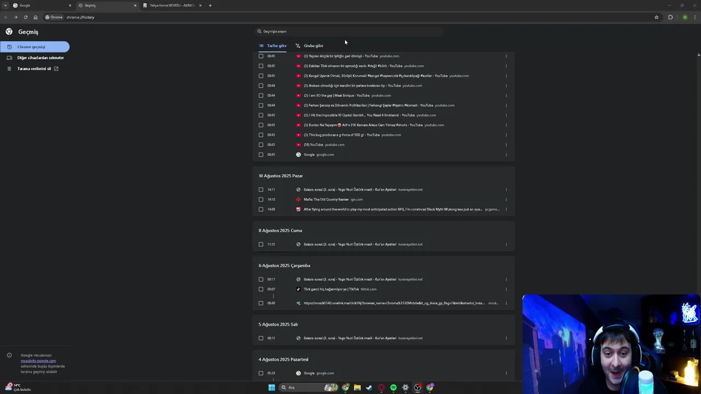Open Windows Start menu
The height and width of the screenshot is (394, 701).
[x=272, y=387]
